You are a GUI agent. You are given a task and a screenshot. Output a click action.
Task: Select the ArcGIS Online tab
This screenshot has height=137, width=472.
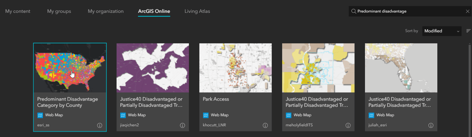(x=154, y=11)
